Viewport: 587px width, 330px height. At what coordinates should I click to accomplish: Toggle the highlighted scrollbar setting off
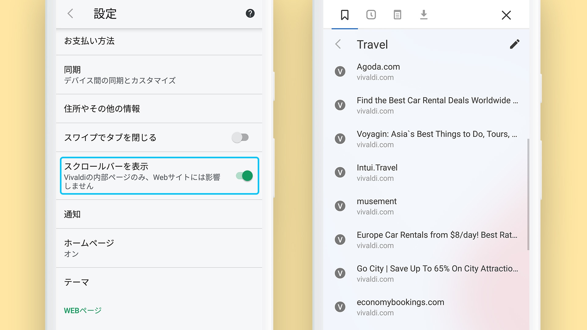244,176
